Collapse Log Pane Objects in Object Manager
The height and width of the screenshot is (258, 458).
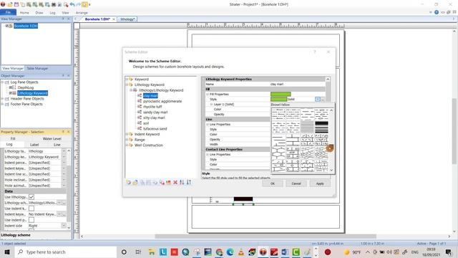pyautogui.click(x=3, y=82)
